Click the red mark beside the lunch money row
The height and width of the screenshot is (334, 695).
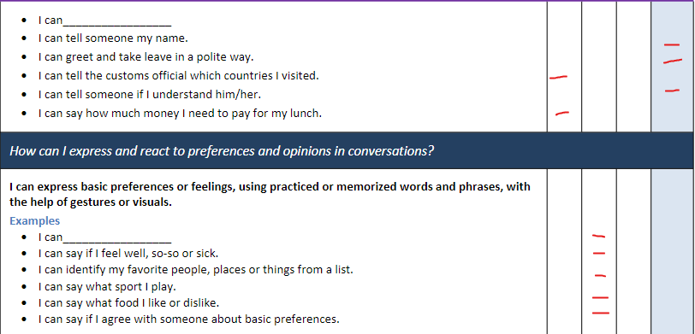562,114
